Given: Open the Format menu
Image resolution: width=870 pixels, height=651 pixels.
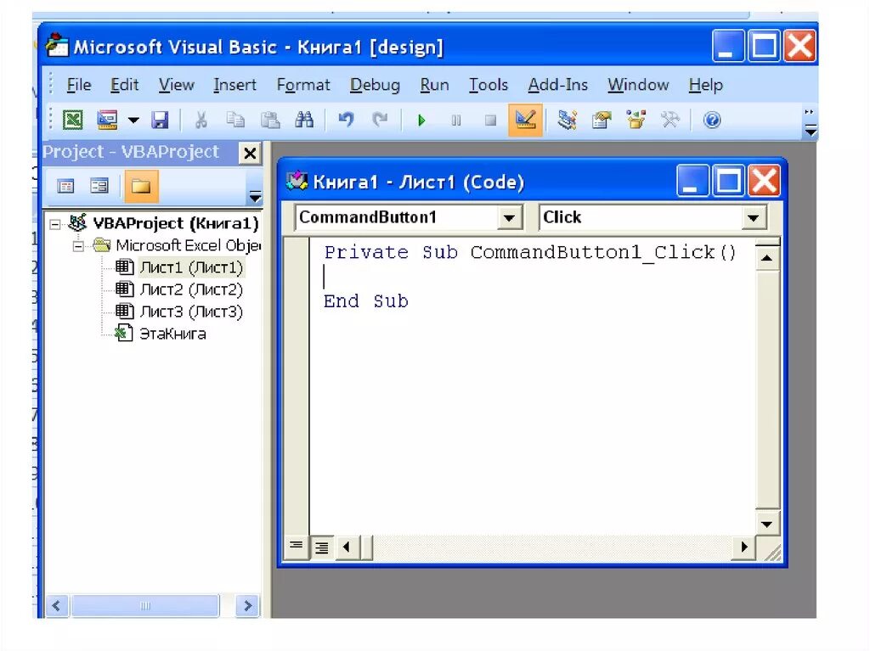Looking at the screenshot, I should 303,85.
